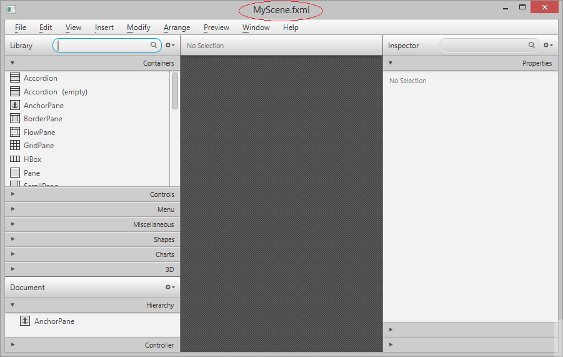Expand the last collapsed Inspector section at bottom
The height and width of the screenshot is (357, 563).
[471, 344]
